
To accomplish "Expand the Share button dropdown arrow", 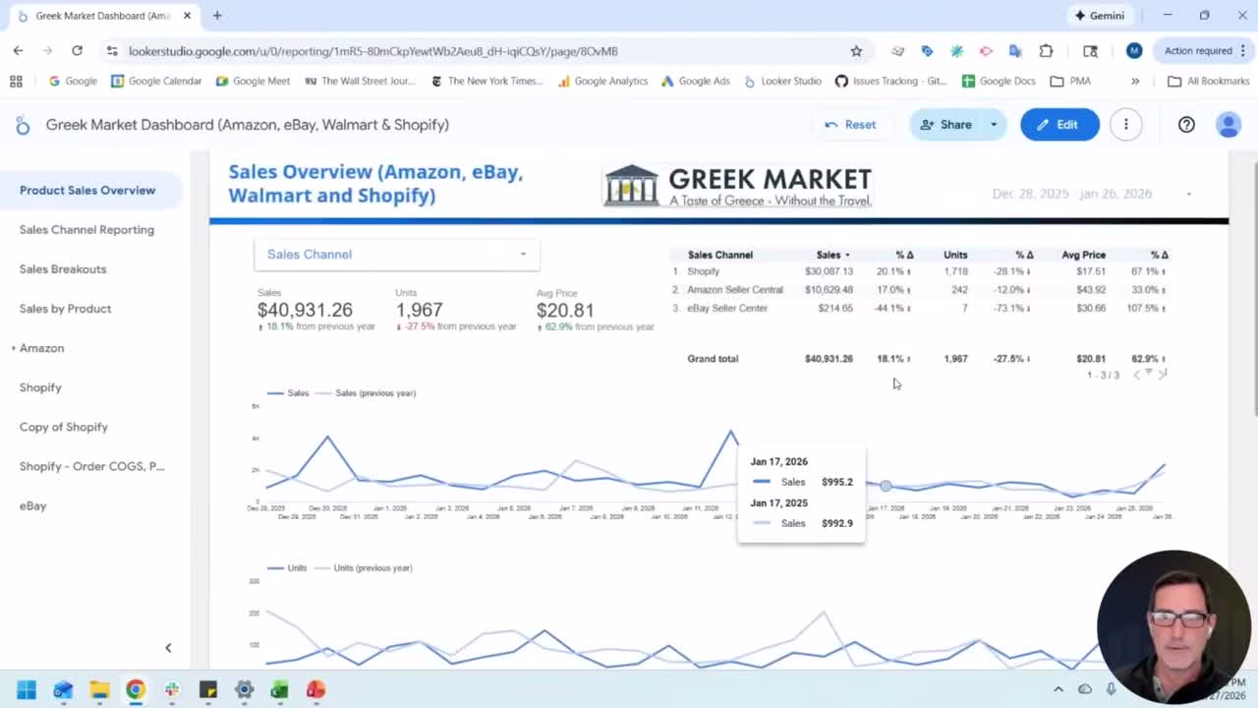I will click(x=994, y=125).
